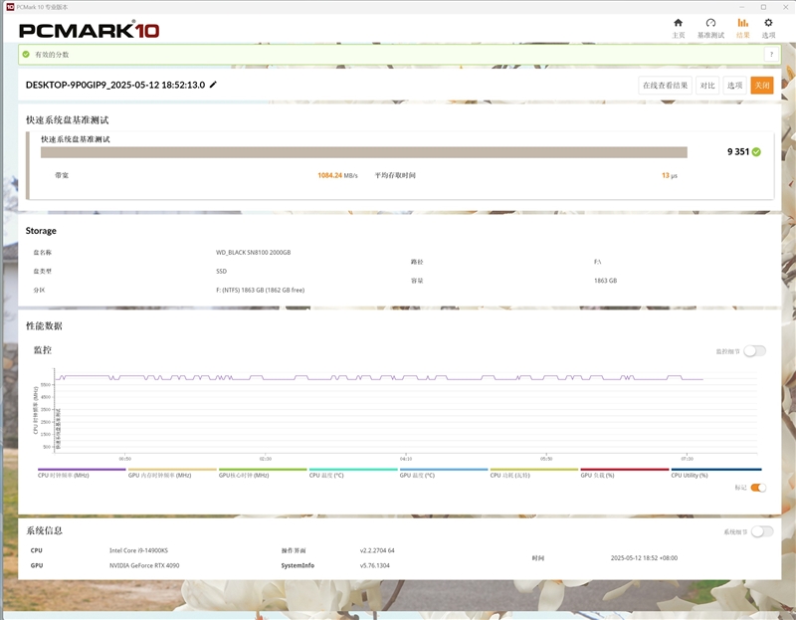
Task: Click the capacity value 1863 GB
Action: (x=605, y=281)
